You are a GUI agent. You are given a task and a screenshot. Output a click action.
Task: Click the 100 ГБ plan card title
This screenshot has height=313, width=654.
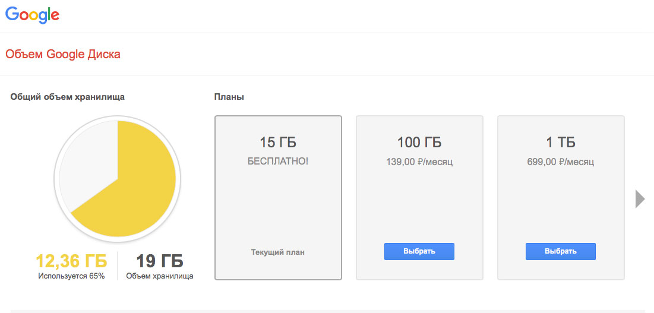click(x=419, y=143)
